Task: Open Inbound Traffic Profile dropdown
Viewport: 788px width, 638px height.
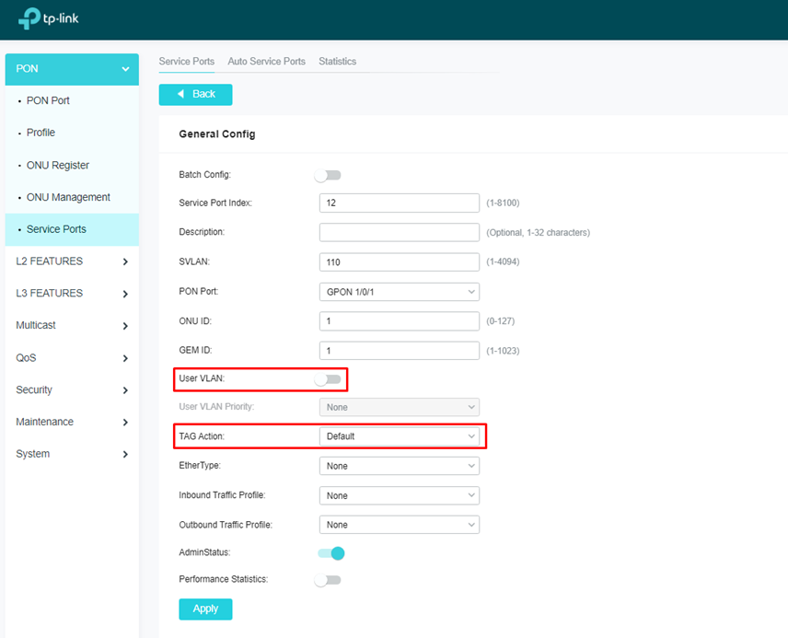Action: pos(399,495)
